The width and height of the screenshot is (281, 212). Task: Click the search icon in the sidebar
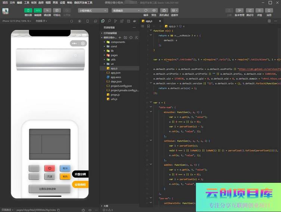point(109,21)
